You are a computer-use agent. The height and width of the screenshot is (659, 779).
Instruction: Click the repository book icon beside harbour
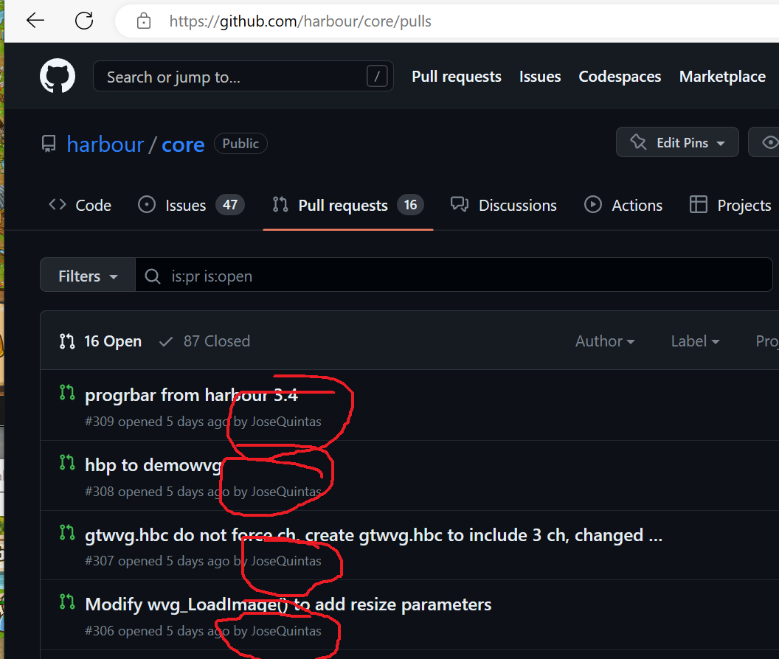point(49,144)
